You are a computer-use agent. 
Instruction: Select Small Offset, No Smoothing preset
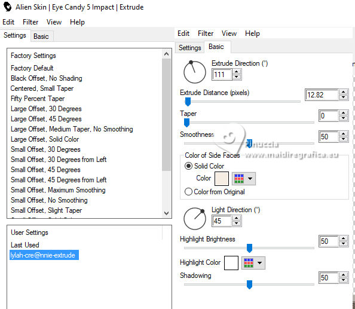click(49, 200)
